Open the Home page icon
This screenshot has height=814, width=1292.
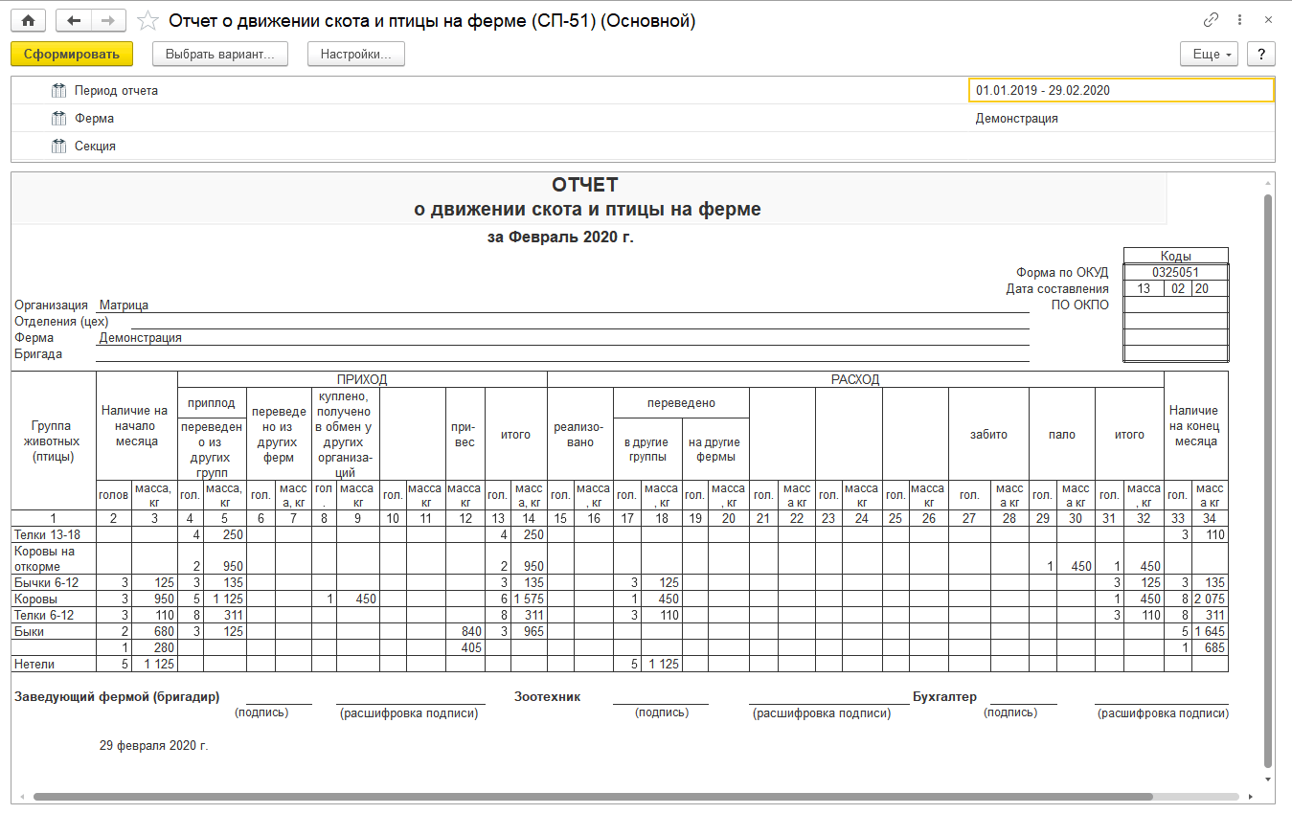click(x=28, y=20)
